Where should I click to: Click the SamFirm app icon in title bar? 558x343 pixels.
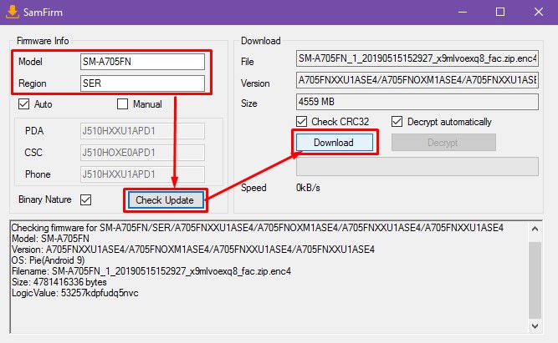[x=13, y=12]
